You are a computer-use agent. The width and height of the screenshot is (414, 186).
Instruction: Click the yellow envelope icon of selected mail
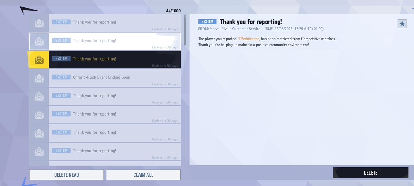[39, 60]
